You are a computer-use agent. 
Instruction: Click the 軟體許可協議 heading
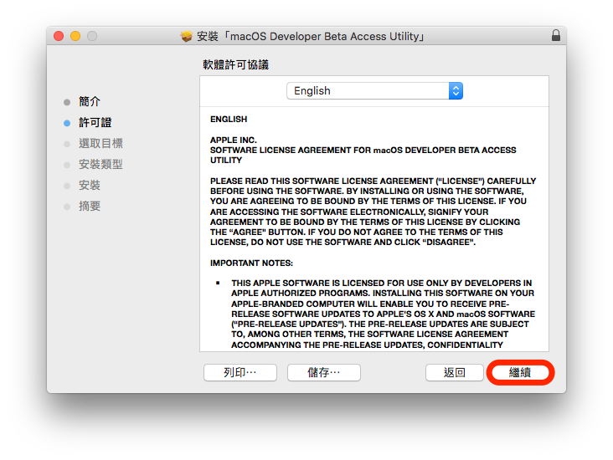(x=236, y=65)
